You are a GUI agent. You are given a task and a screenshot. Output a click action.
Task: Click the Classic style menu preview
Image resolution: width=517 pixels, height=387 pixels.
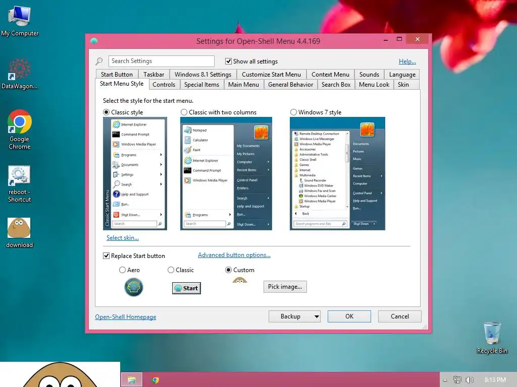click(135, 173)
